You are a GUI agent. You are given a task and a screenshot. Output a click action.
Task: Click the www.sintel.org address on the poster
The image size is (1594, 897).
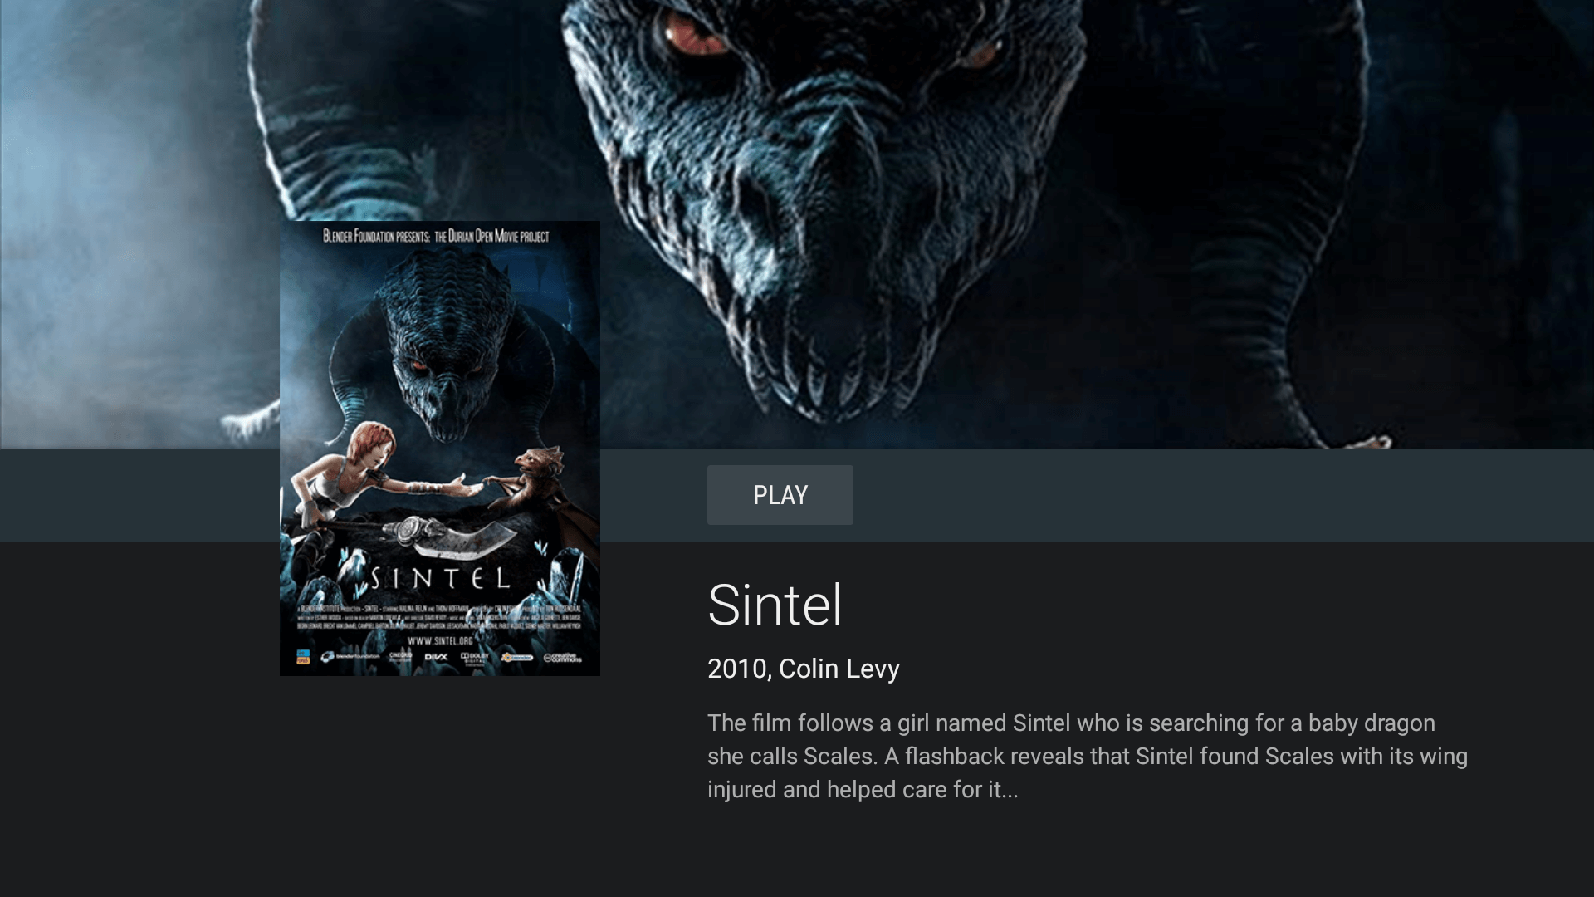pyautogui.click(x=440, y=641)
